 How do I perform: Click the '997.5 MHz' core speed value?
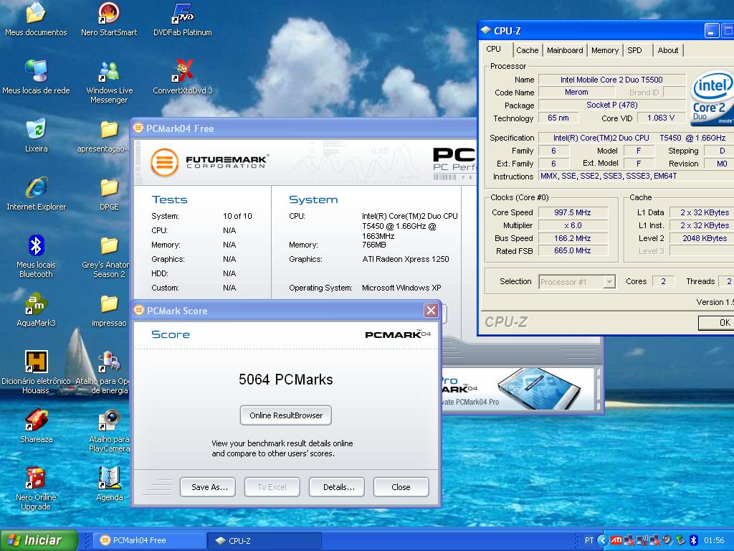pyautogui.click(x=573, y=212)
